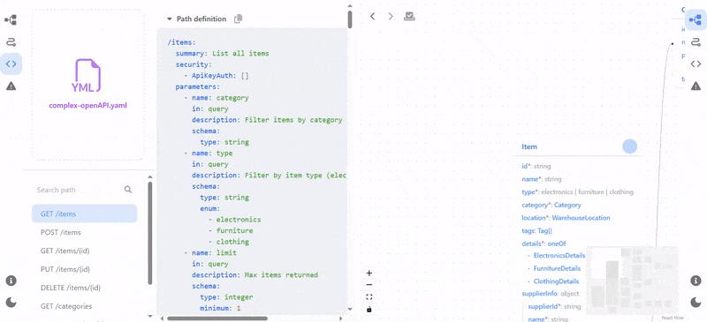Image resolution: width=707 pixels, height=322 pixels.
Task: Follow the WarehouseLocation type link
Action: (x=581, y=218)
